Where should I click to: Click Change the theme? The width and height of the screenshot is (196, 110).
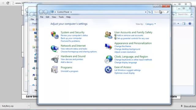123,46
